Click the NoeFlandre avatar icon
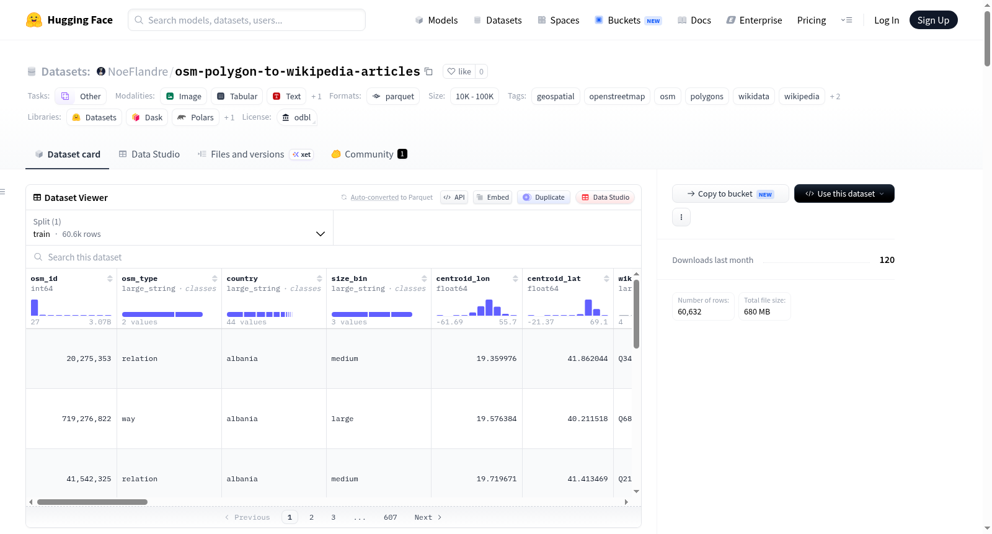This screenshot has width=992, height=534. tap(101, 71)
